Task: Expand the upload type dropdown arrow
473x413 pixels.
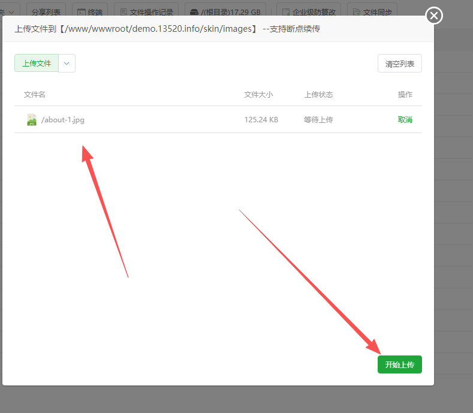Action: [x=67, y=64]
